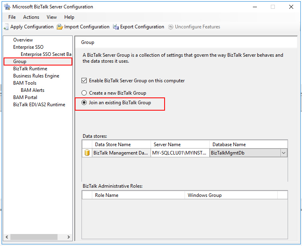The width and height of the screenshot is (302, 246).
Task: Click the Unconfigure Features icon
Action: 171,27
